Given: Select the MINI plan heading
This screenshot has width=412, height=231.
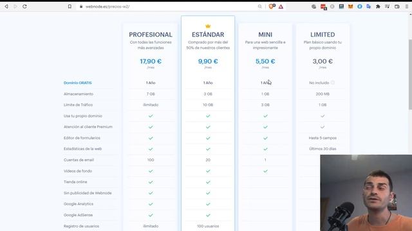Looking at the screenshot, I should 265,35.
